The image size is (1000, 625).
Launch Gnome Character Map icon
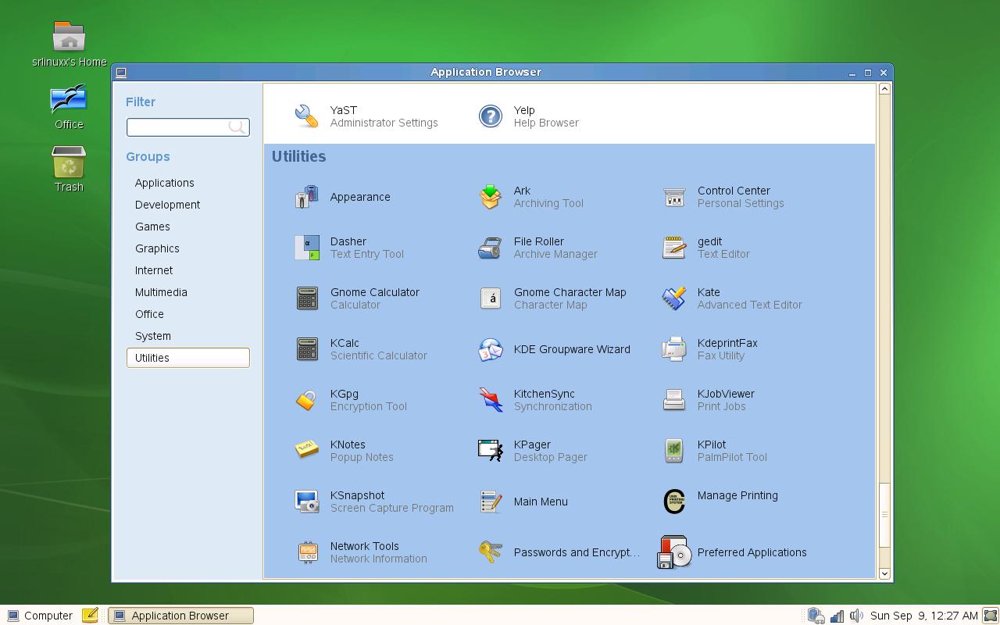[490, 298]
